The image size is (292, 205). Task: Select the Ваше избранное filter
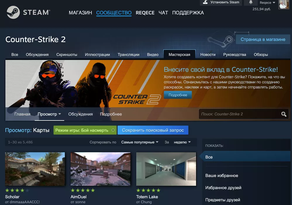pyautogui.click(x=221, y=175)
